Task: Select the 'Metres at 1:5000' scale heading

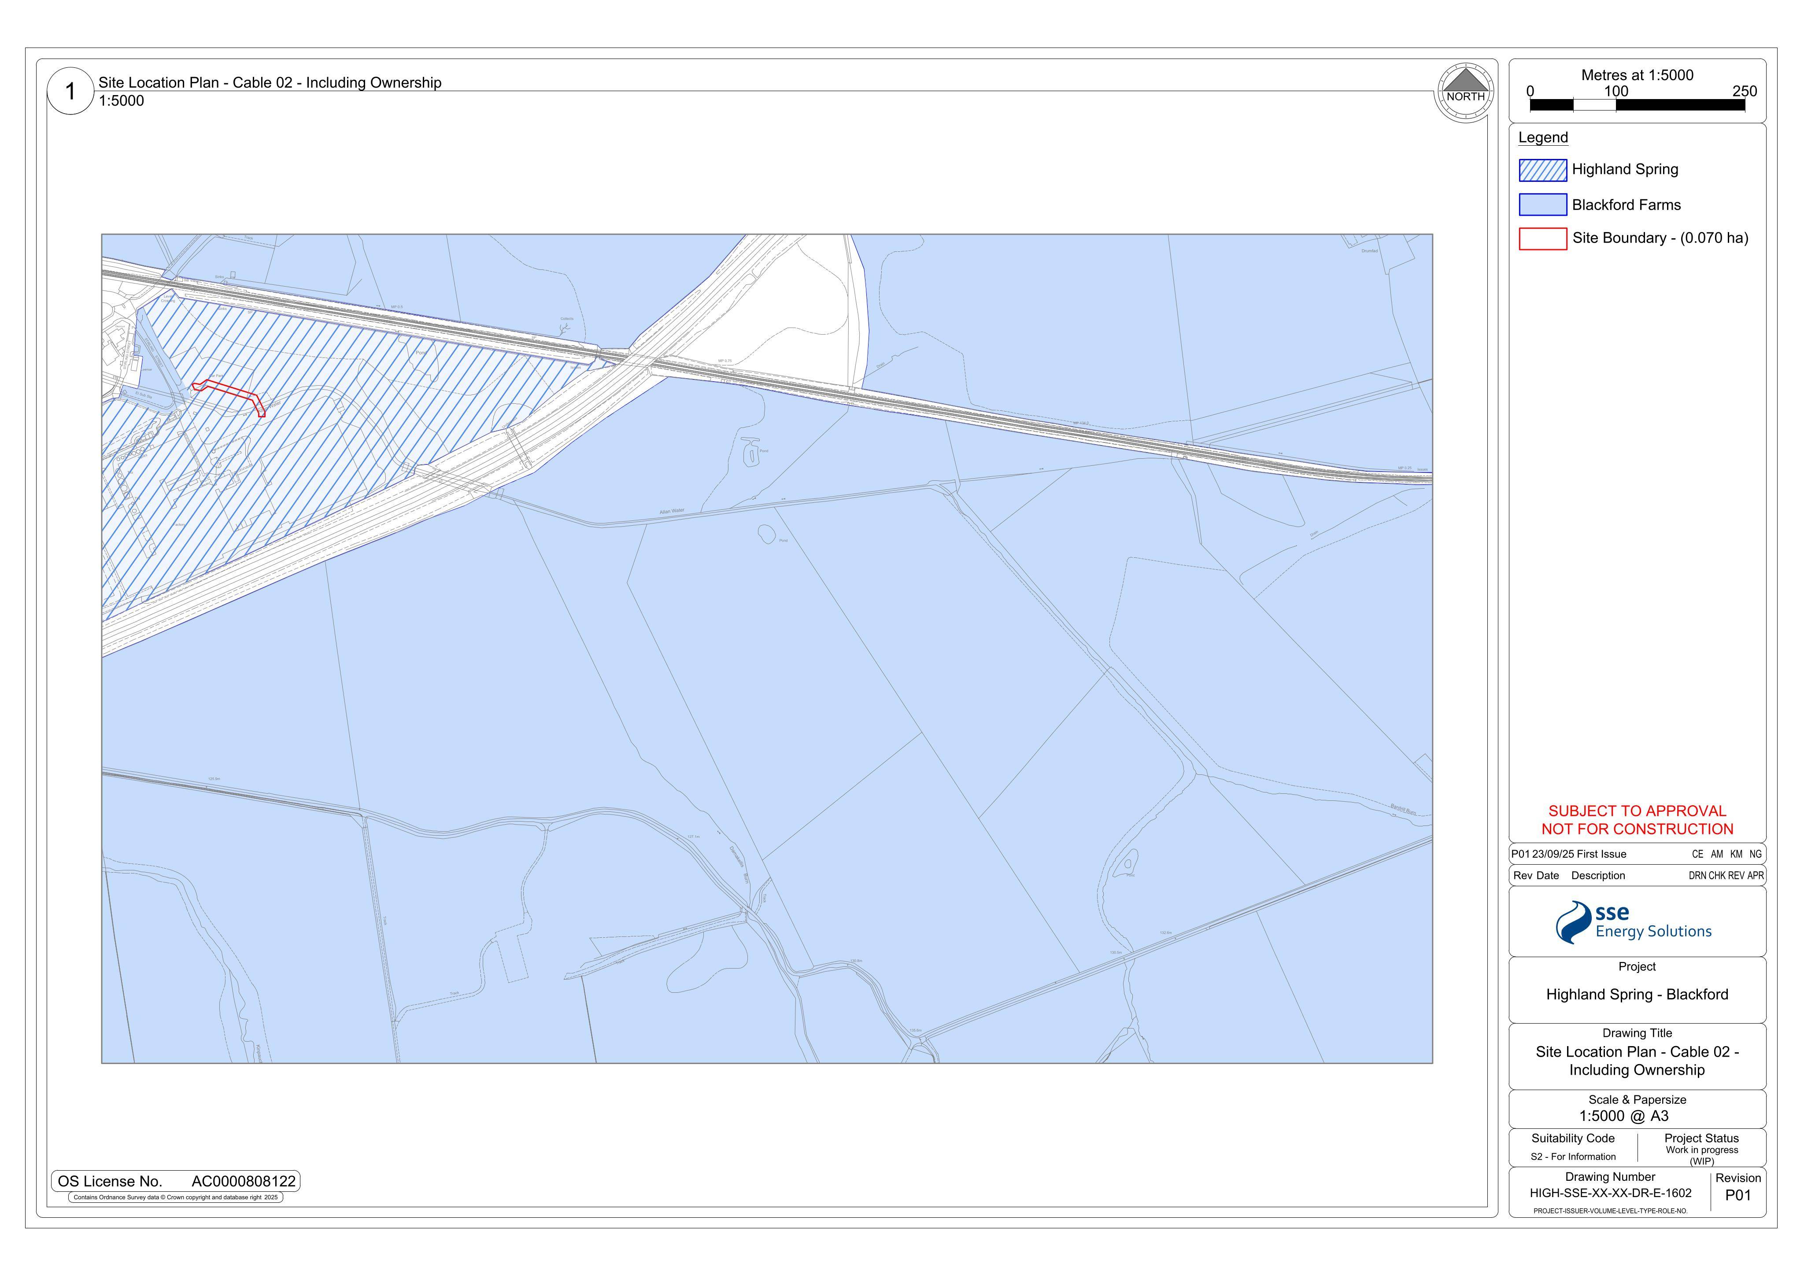Action: [1638, 75]
